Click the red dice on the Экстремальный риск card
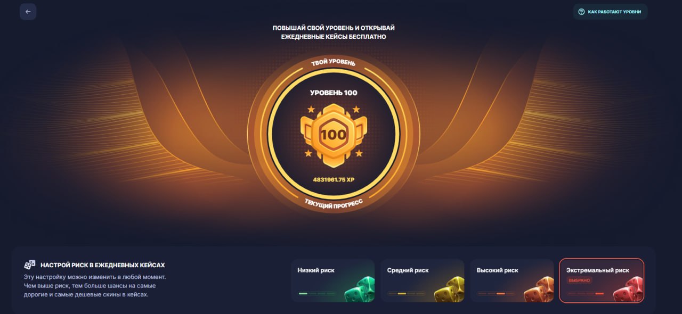Screen dimensions: 682x314 (x=628, y=289)
